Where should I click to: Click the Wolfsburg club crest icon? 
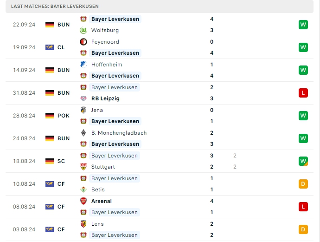click(83, 30)
